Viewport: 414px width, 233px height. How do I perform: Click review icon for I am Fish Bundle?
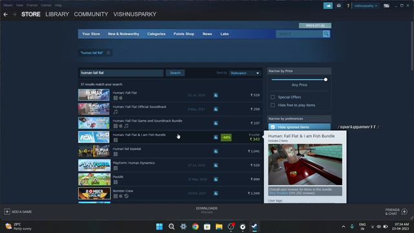tap(215, 137)
